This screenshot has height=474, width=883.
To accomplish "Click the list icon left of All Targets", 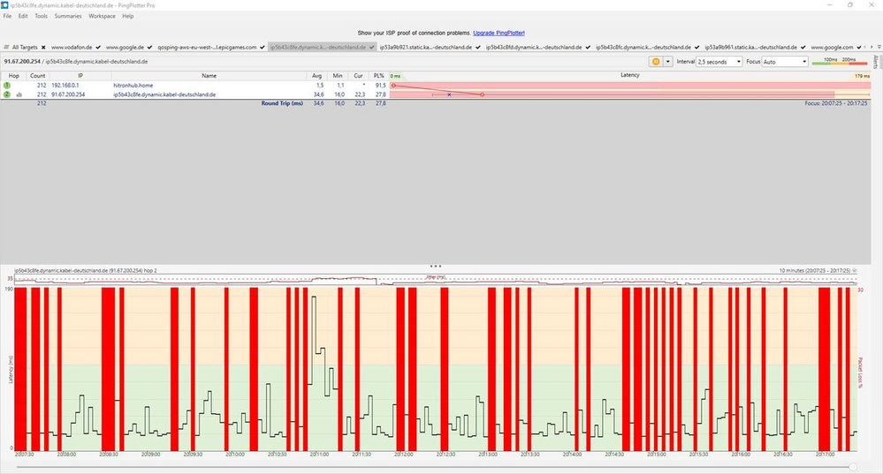I will click(6, 48).
